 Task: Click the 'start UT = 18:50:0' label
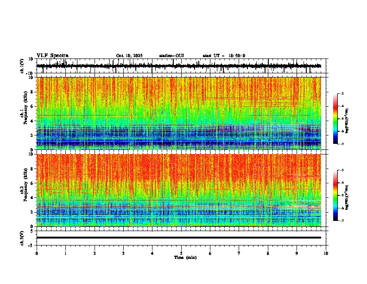pyautogui.click(x=224, y=56)
